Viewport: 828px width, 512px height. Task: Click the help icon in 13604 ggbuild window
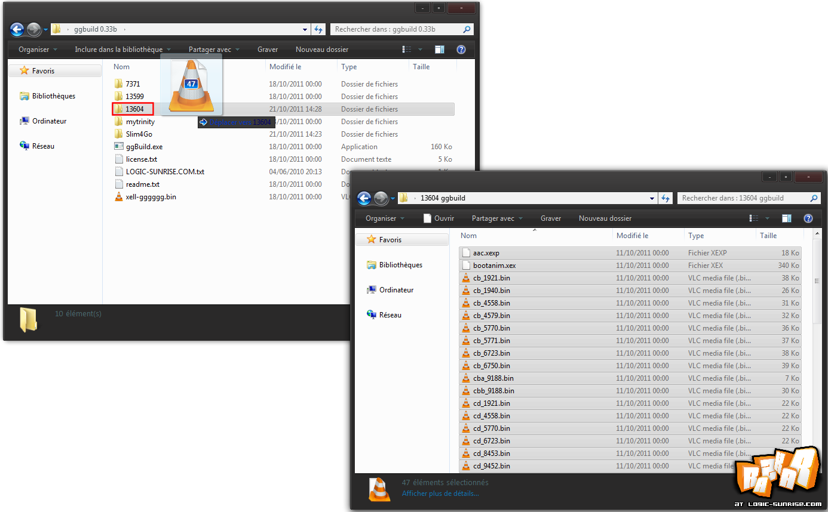pyautogui.click(x=808, y=218)
